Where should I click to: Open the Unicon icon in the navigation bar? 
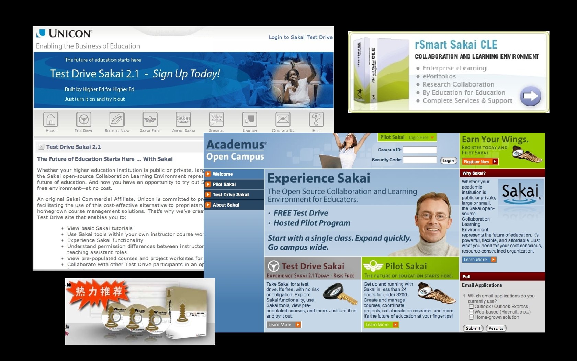(250, 119)
